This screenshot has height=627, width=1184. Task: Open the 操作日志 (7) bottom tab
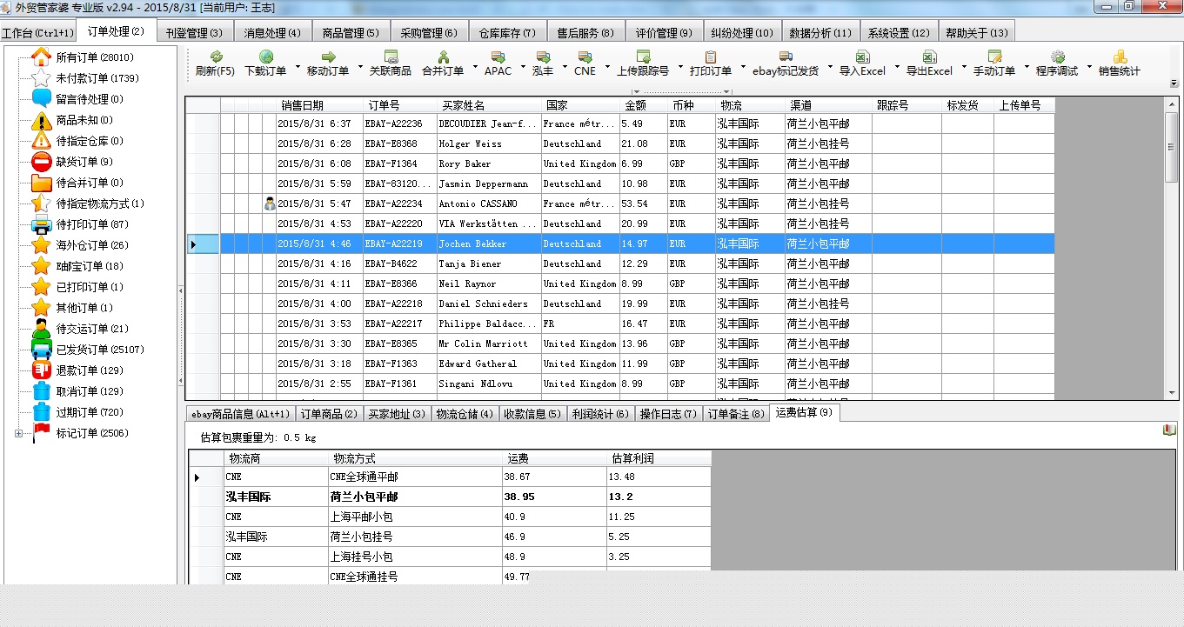[668, 414]
